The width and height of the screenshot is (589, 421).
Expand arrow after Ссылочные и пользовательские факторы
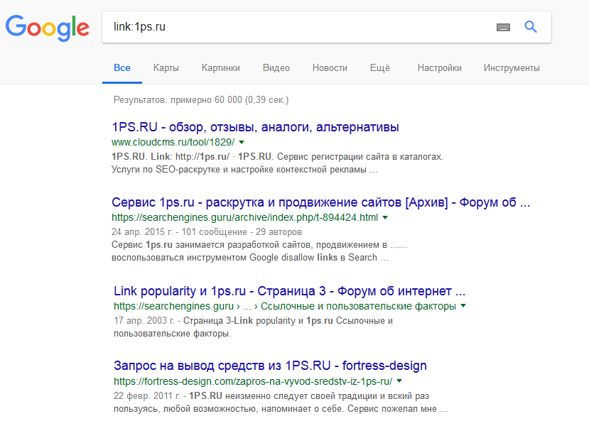pos(463,306)
